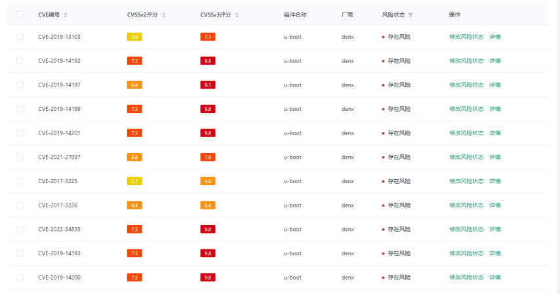View 详情 of CVE-2019-14200
Viewport: 560px width, 294px height.
pyautogui.click(x=495, y=278)
